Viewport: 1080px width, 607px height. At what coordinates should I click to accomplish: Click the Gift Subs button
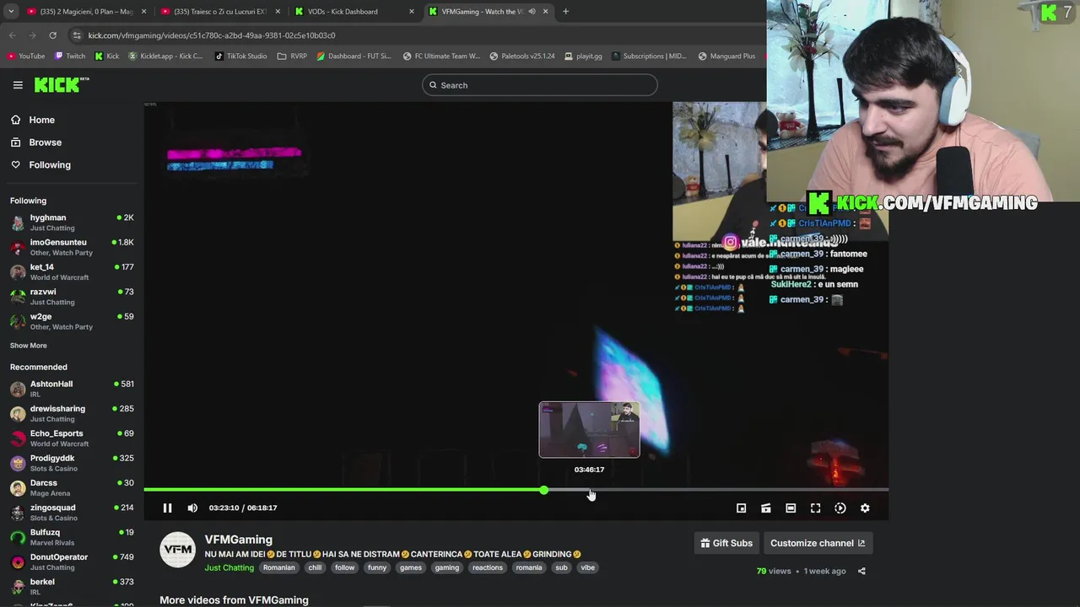(726, 543)
